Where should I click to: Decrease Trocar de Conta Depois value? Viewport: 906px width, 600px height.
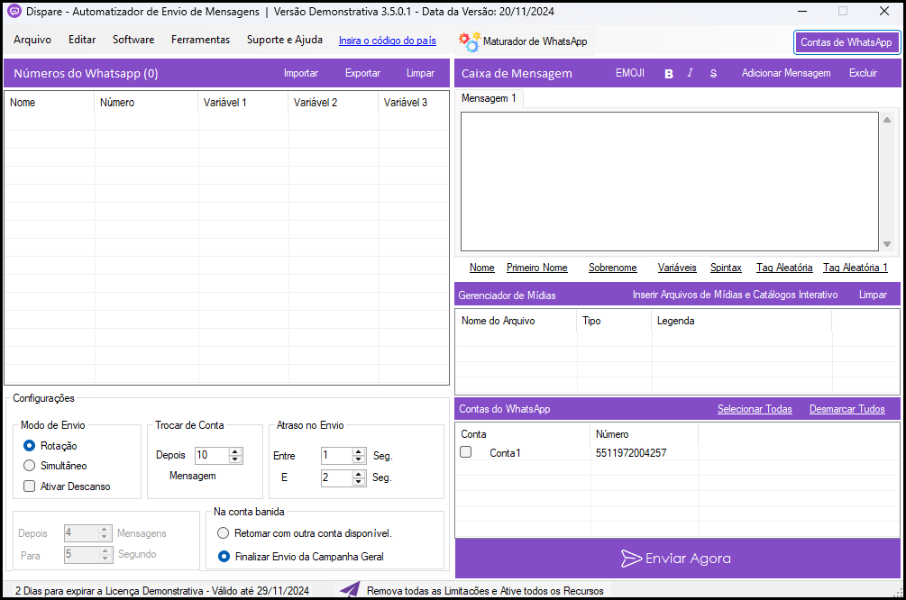(235, 459)
